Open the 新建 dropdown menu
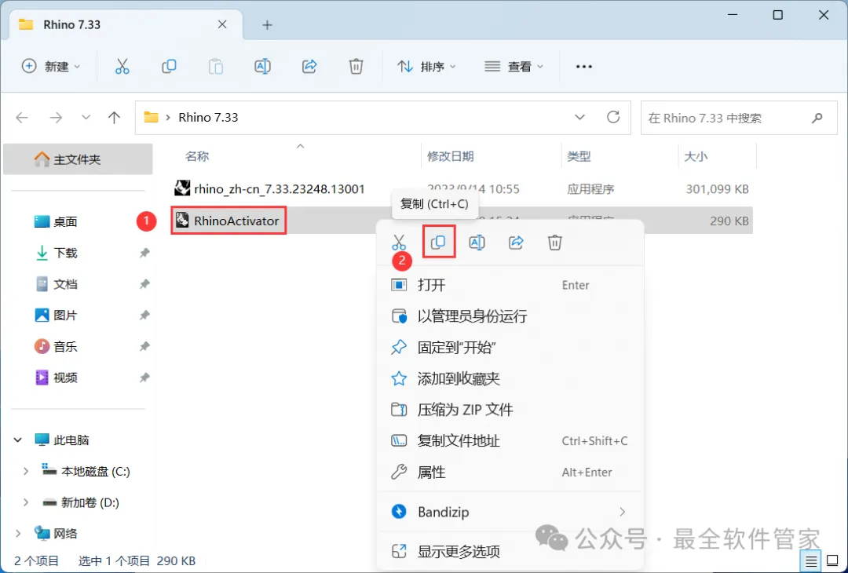Image resolution: width=848 pixels, height=573 pixels. click(51, 67)
